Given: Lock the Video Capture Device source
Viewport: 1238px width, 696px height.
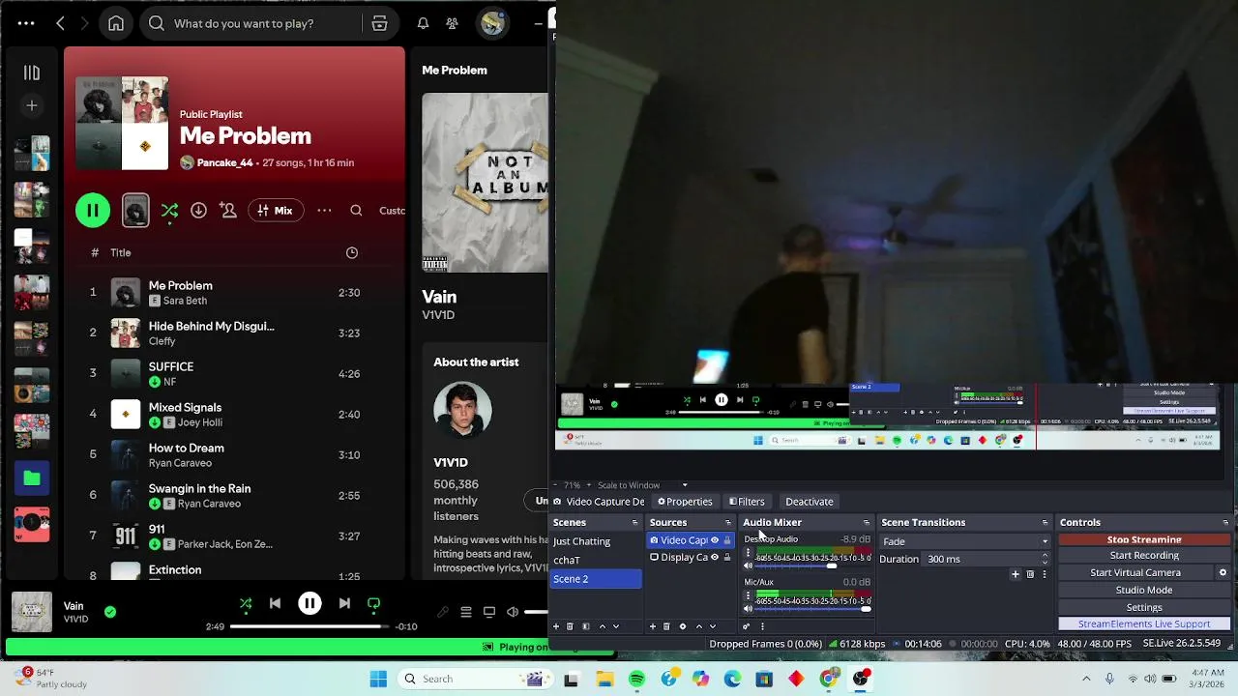Looking at the screenshot, I should click(727, 540).
